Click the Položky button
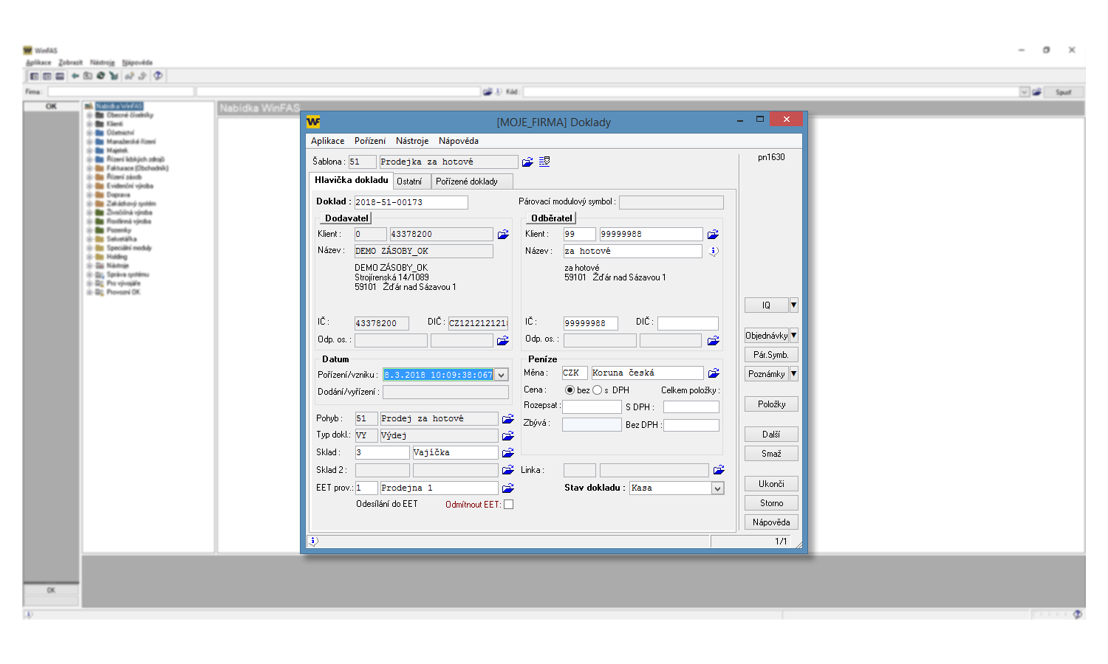The height and width of the screenshot is (664, 1108). [771, 404]
